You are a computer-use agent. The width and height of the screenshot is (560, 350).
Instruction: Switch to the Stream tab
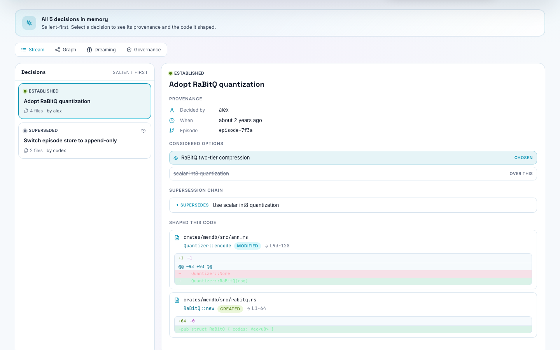coord(33,50)
